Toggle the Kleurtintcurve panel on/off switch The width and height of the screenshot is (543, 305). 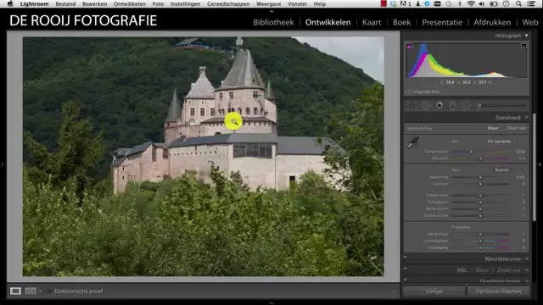(406, 258)
